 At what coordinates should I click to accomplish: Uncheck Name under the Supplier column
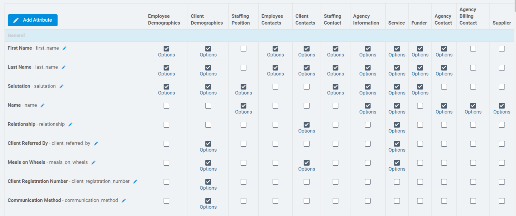(x=502, y=106)
